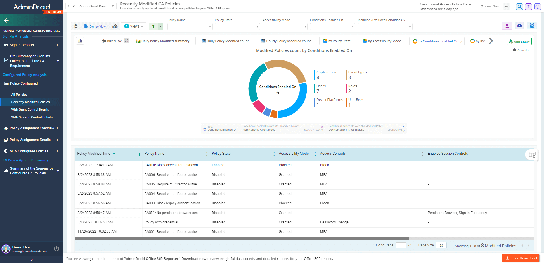This screenshot has height=263, width=544.
Task: Click the Go to Page input field
Action: [x=401, y=245]
